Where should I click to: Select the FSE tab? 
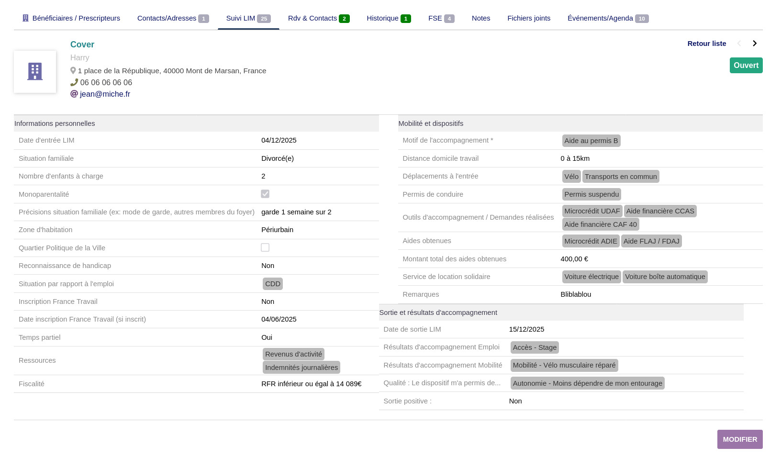pyautogui.click(x=441, y=18)
